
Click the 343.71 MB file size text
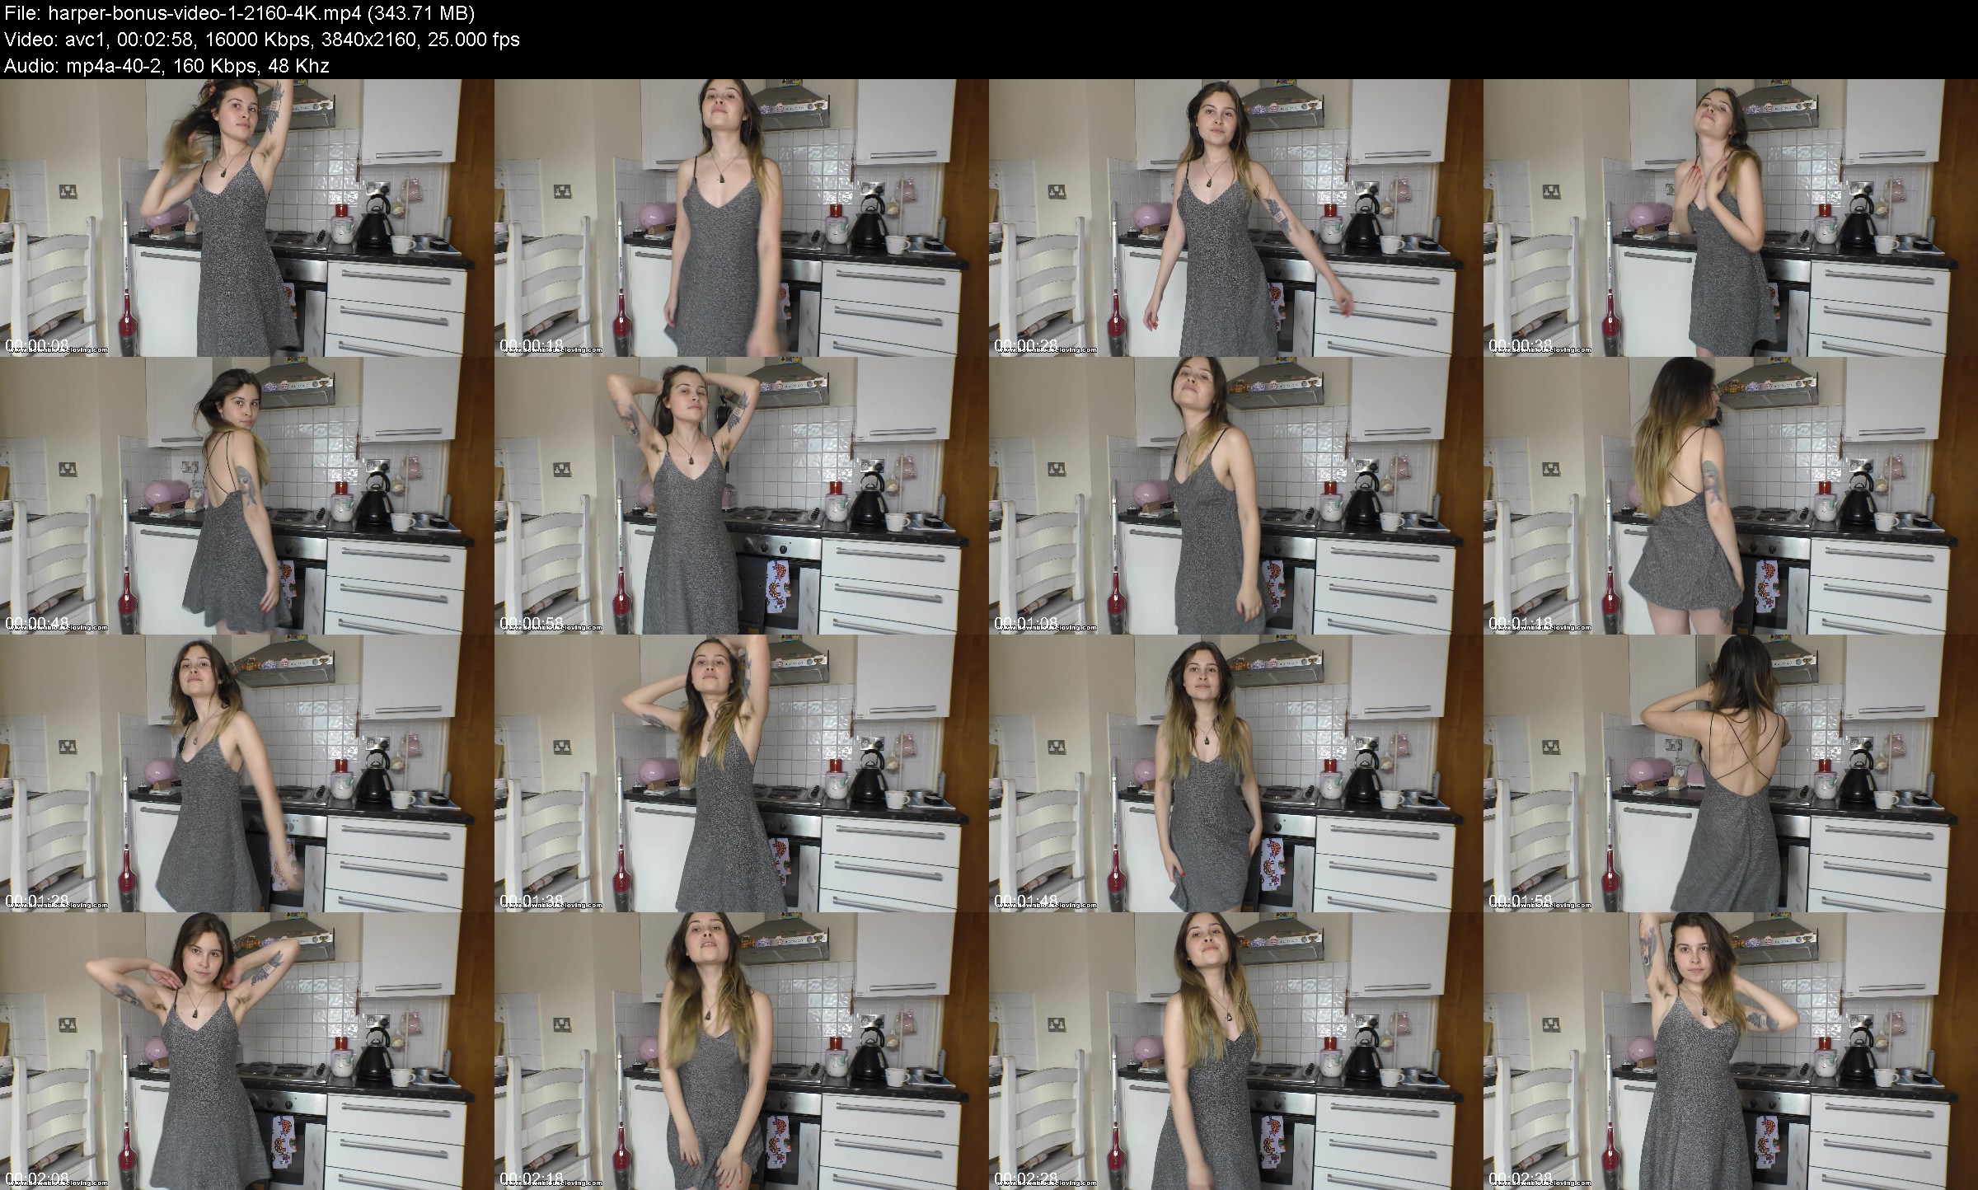pos(421,13)
